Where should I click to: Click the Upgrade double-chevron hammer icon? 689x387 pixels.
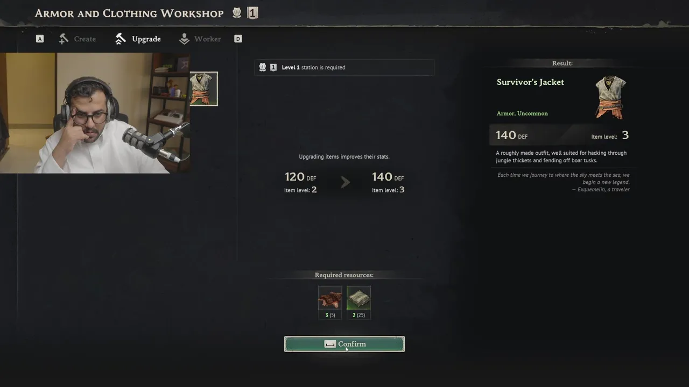pos(121,39)
